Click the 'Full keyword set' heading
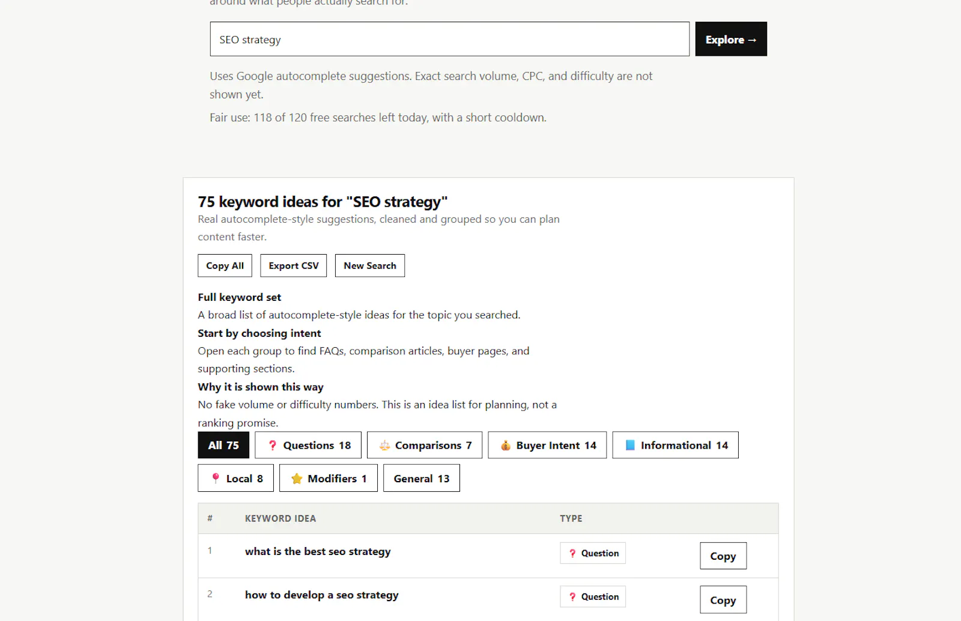961x621 pixels. 240,297
